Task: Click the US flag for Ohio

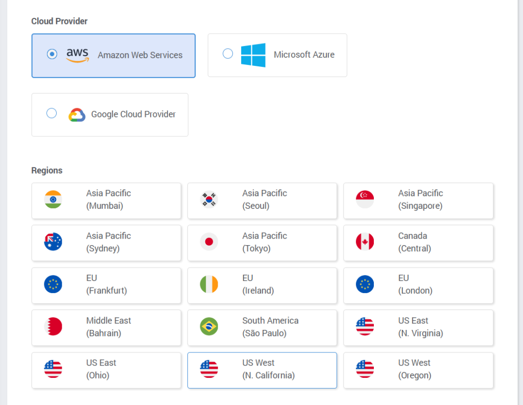Action: [x=53, y=369]
